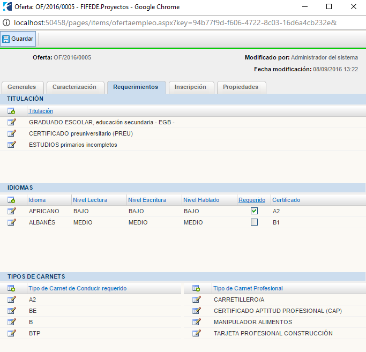Click the Chrome app icon in title bar
The height and width of the screenshot is (352, 366).
coord(8,6)
